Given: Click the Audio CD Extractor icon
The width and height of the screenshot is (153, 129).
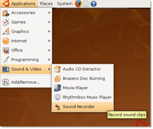Looking at the screenshot, I should pos(57,69).
